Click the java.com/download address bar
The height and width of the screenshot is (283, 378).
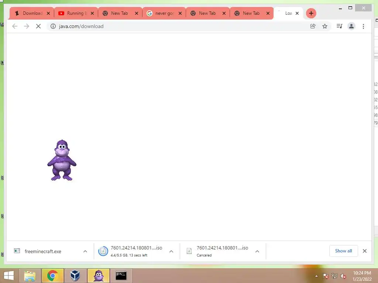178,26
